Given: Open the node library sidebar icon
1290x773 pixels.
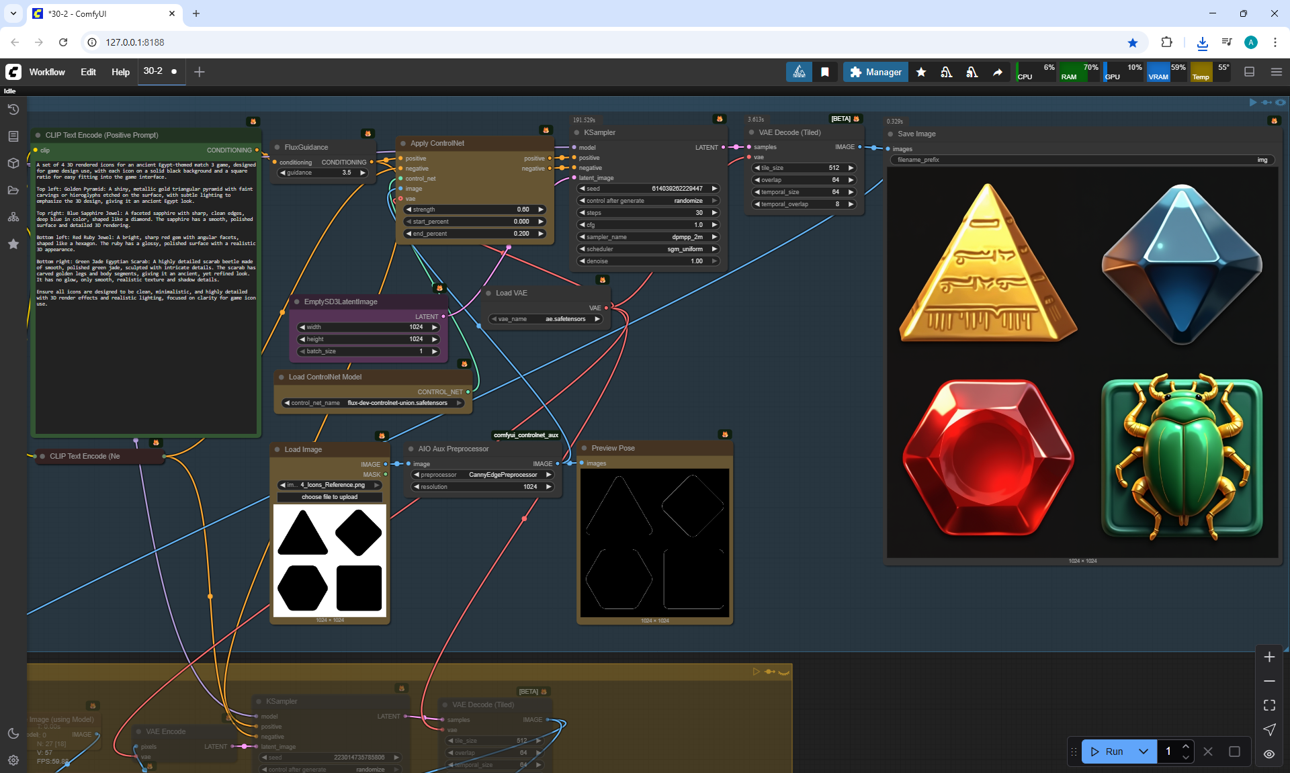Looking at the screenshot, I should point(13,136).
